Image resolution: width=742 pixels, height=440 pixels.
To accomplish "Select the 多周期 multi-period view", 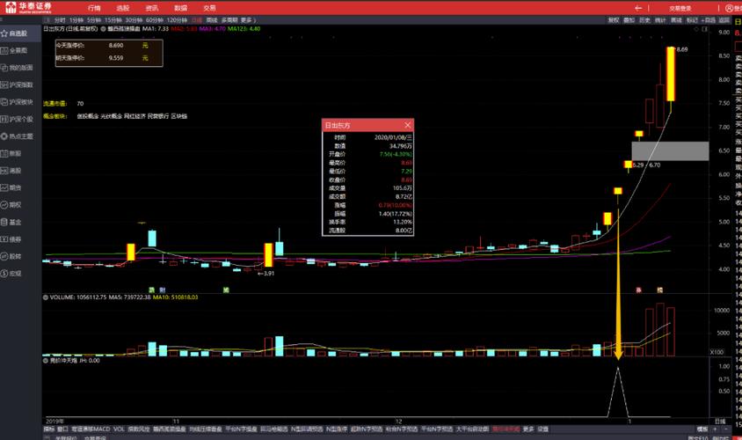I will pyautogui.click(x=229, y=20).
